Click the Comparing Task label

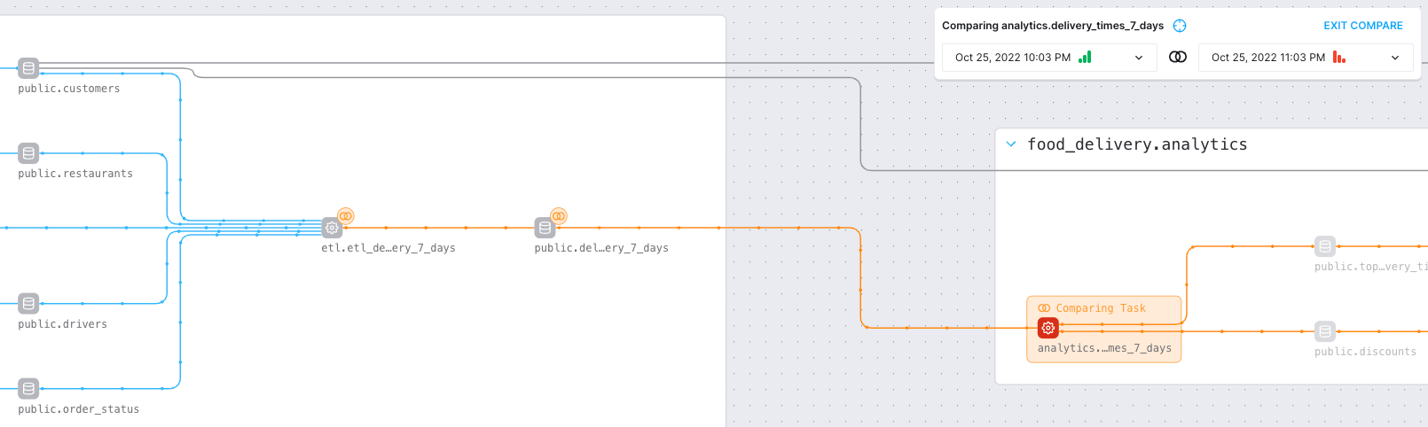point(1101,308)
